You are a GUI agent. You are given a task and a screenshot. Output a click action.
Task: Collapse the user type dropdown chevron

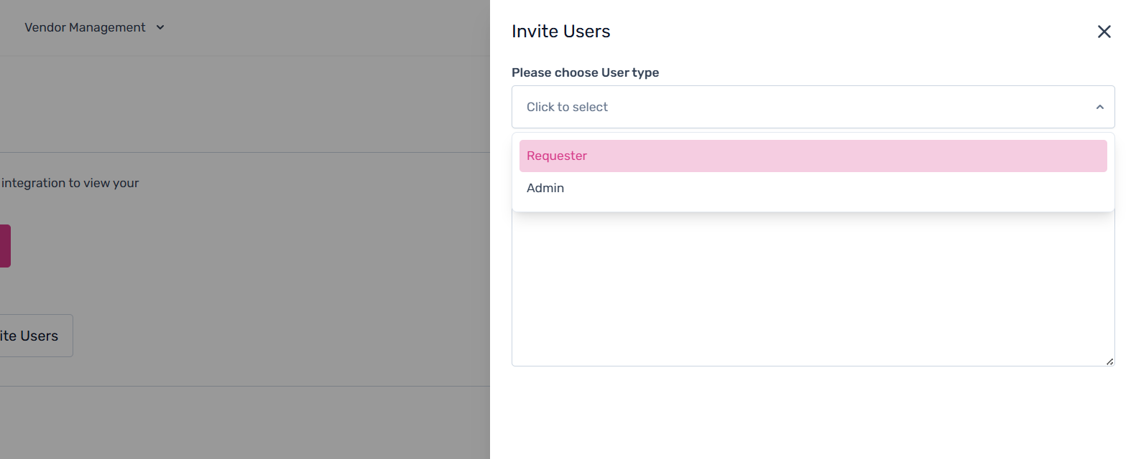coord(1099,107)
